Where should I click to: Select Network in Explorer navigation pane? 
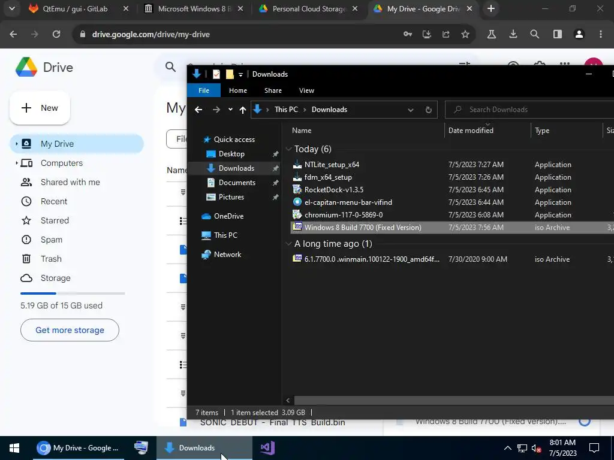(227, 254)
